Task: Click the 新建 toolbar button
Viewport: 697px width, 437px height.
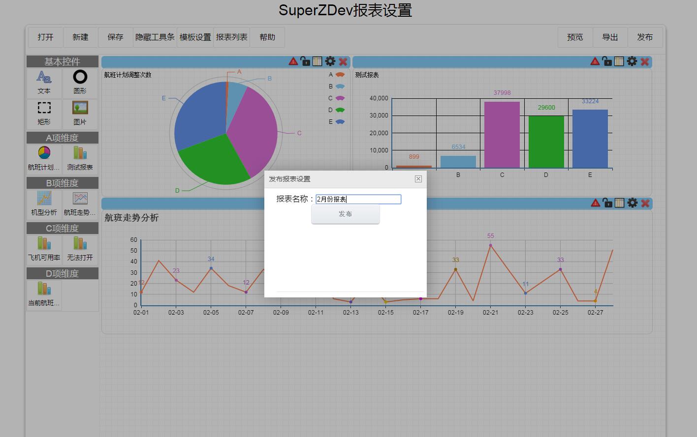Action: [80, 37]
